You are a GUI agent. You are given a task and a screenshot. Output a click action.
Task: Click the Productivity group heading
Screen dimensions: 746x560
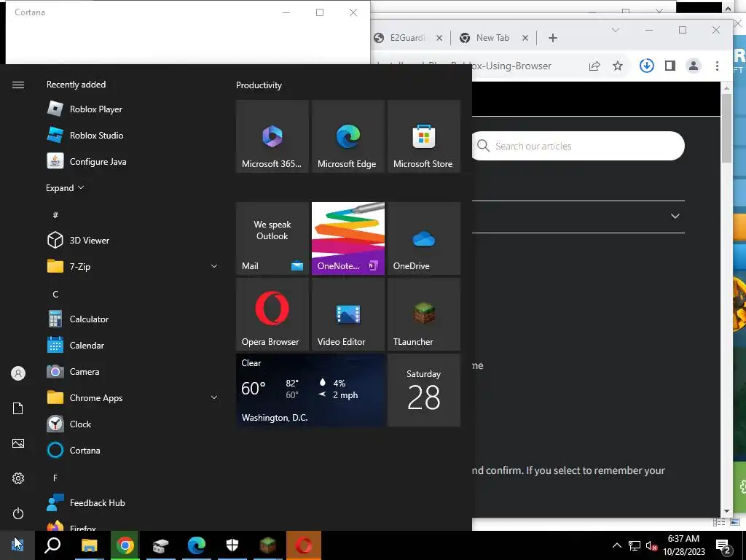click(x=259, y=85)
